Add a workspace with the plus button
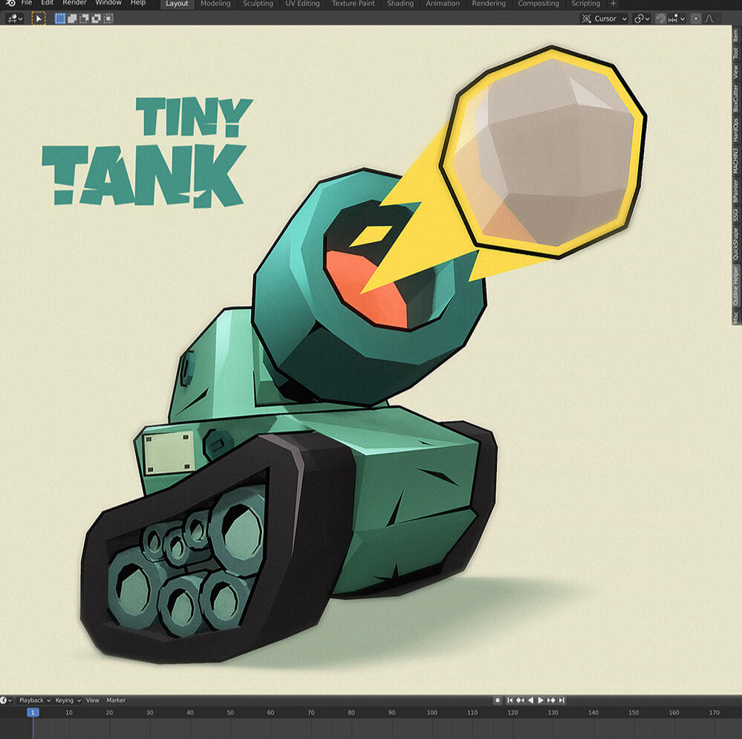Screen dimensions: 742x739 (x=613, y=4)
